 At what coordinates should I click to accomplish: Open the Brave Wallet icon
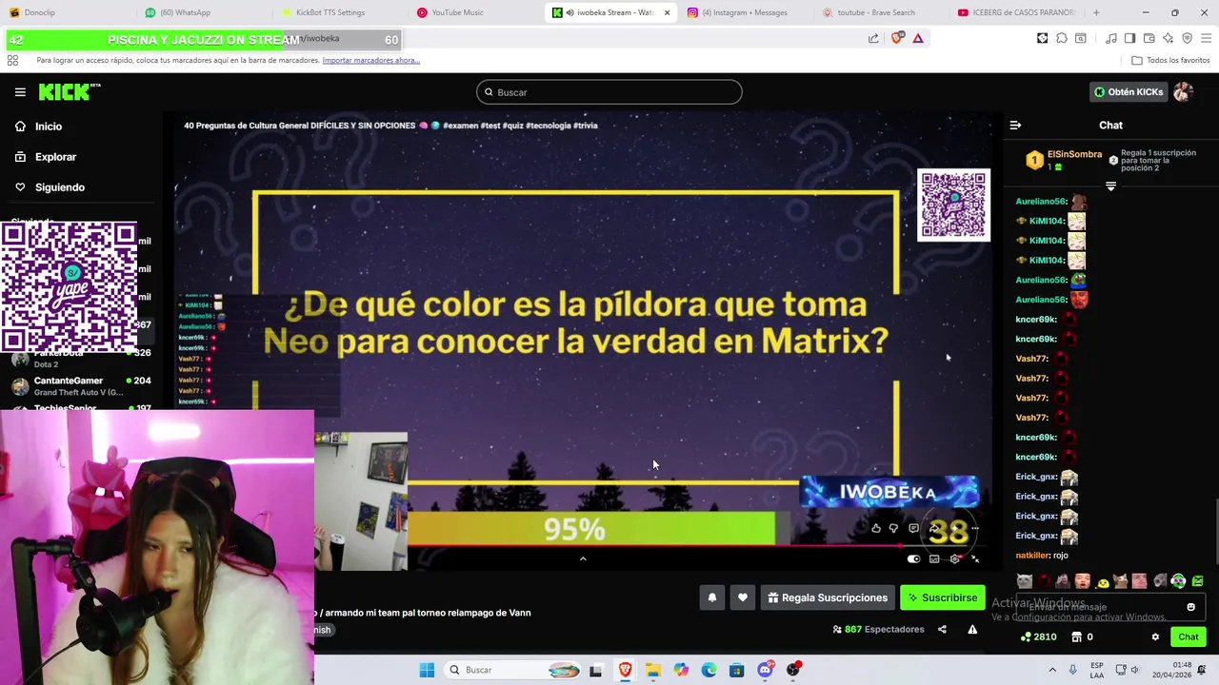click(x=1149, y=38)
